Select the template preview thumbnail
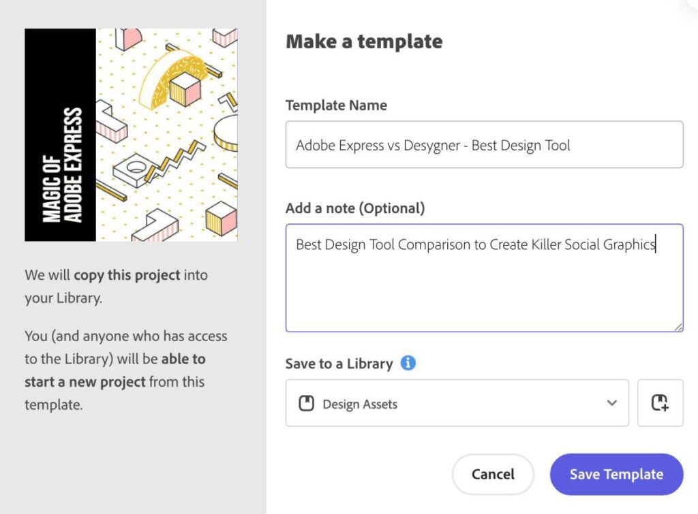 click(x=132, y=134)
